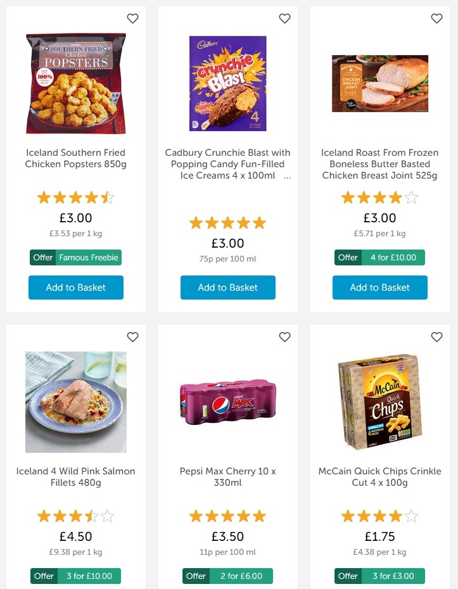
Task: Click the wishlist heart for Chicken Breast Joint
Action: (x=436, y=18)
